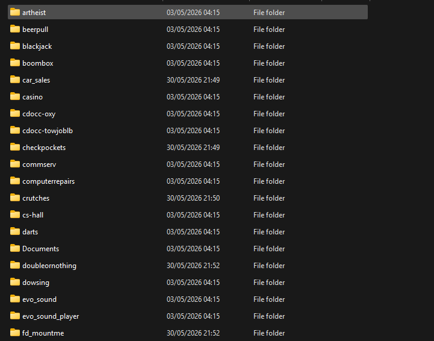Select the folder name artheist

(34, 13)
